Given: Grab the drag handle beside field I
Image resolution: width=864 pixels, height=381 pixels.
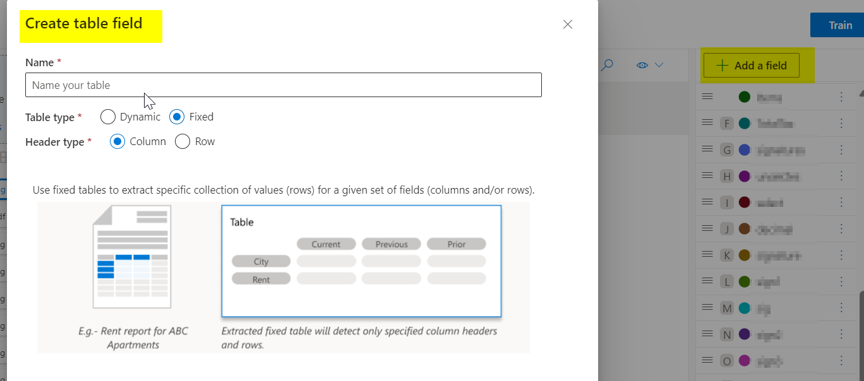Looking at the screenshot, I should (x=707, y=202).
